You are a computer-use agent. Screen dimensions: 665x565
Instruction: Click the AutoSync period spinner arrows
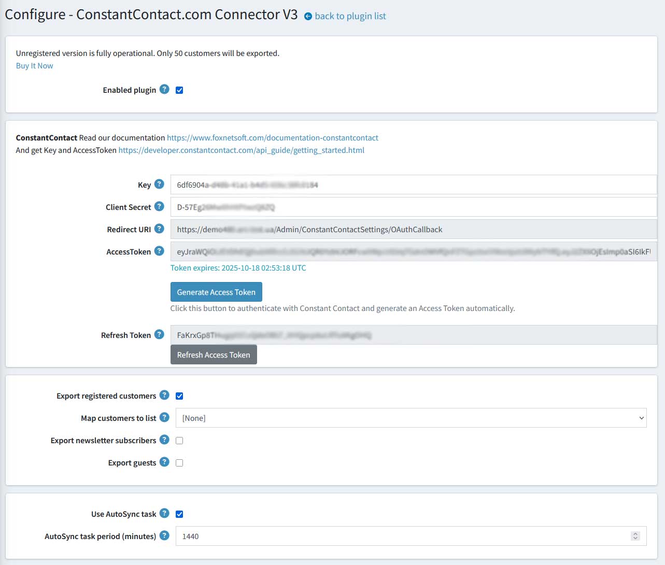click(635, 536)
